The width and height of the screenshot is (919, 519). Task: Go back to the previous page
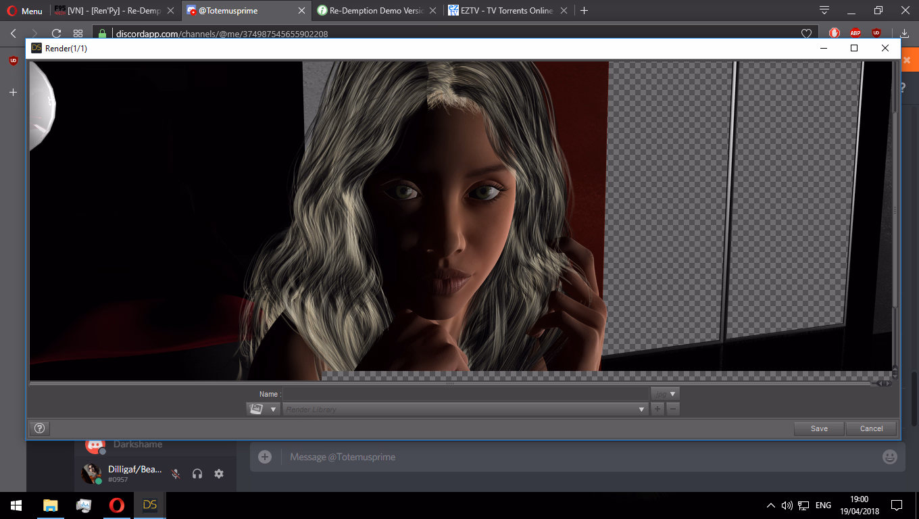tap(14, 33)
